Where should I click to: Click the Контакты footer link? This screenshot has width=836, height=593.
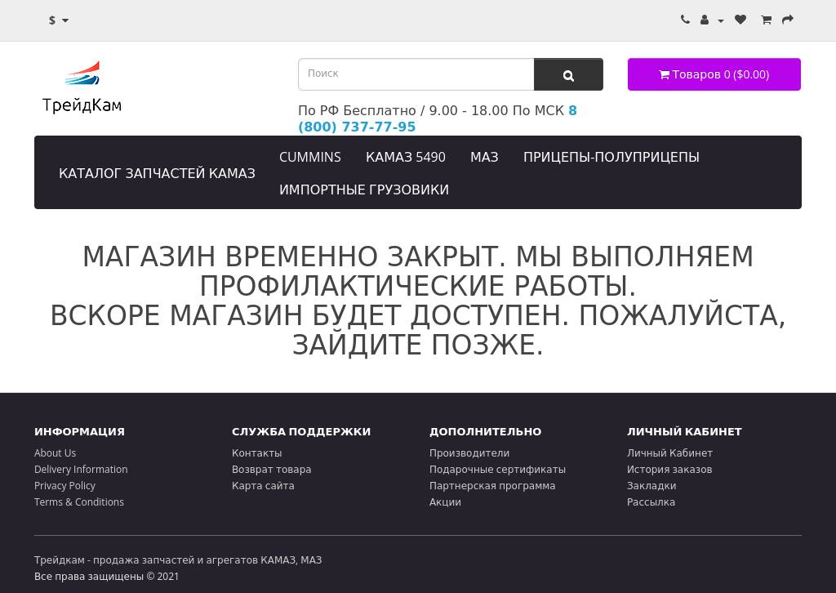[x=256, y=453]
